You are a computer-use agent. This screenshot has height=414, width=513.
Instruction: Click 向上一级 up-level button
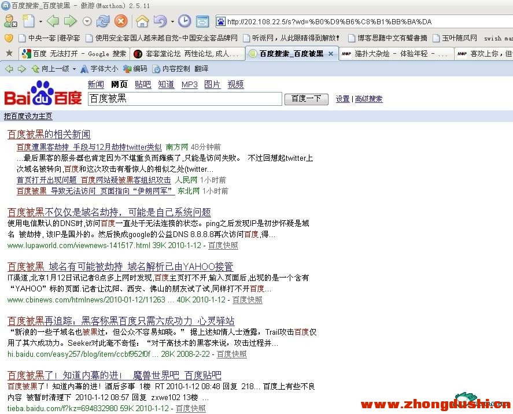click(50, 69)
